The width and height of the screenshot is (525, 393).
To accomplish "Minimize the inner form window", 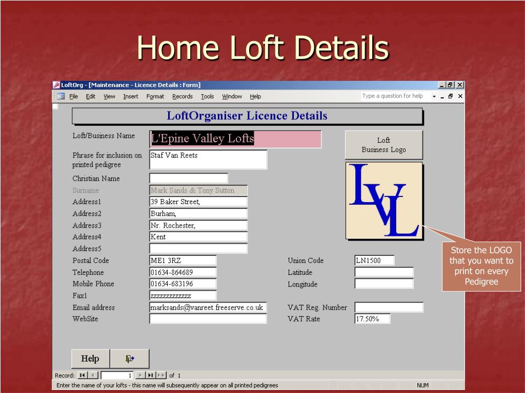I will [442, 96].
